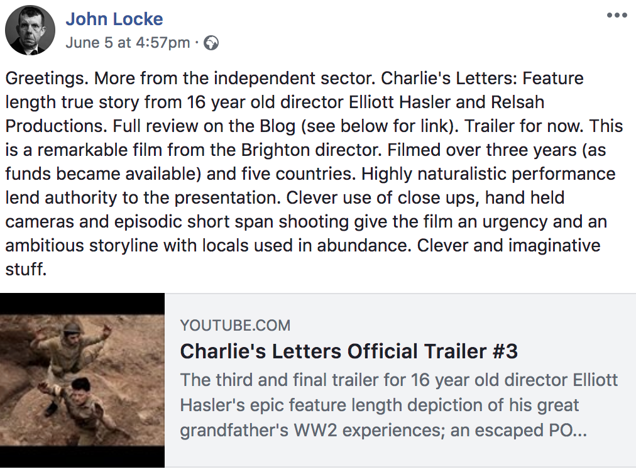
Task: Click the globe public audience icon
Action: tap(212, 43)
